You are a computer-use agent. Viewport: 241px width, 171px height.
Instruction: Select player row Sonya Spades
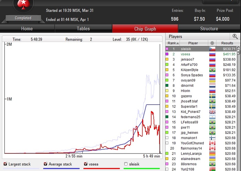pyautogui.click(x=201, y=75)
